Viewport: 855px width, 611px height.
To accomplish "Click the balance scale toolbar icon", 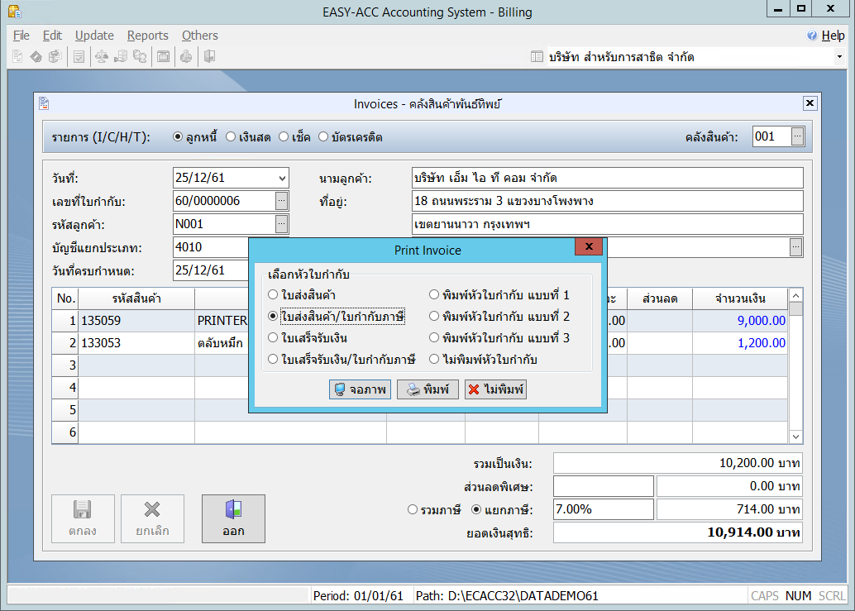I will pyautogui.click(x=102, y=57).
